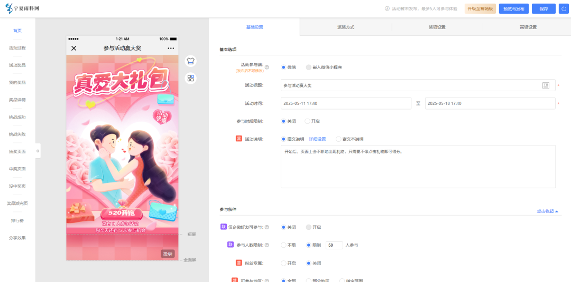571x282 pixels.
Task: Open the skin/theme shirt icon
Action: (x=190, y=61)
